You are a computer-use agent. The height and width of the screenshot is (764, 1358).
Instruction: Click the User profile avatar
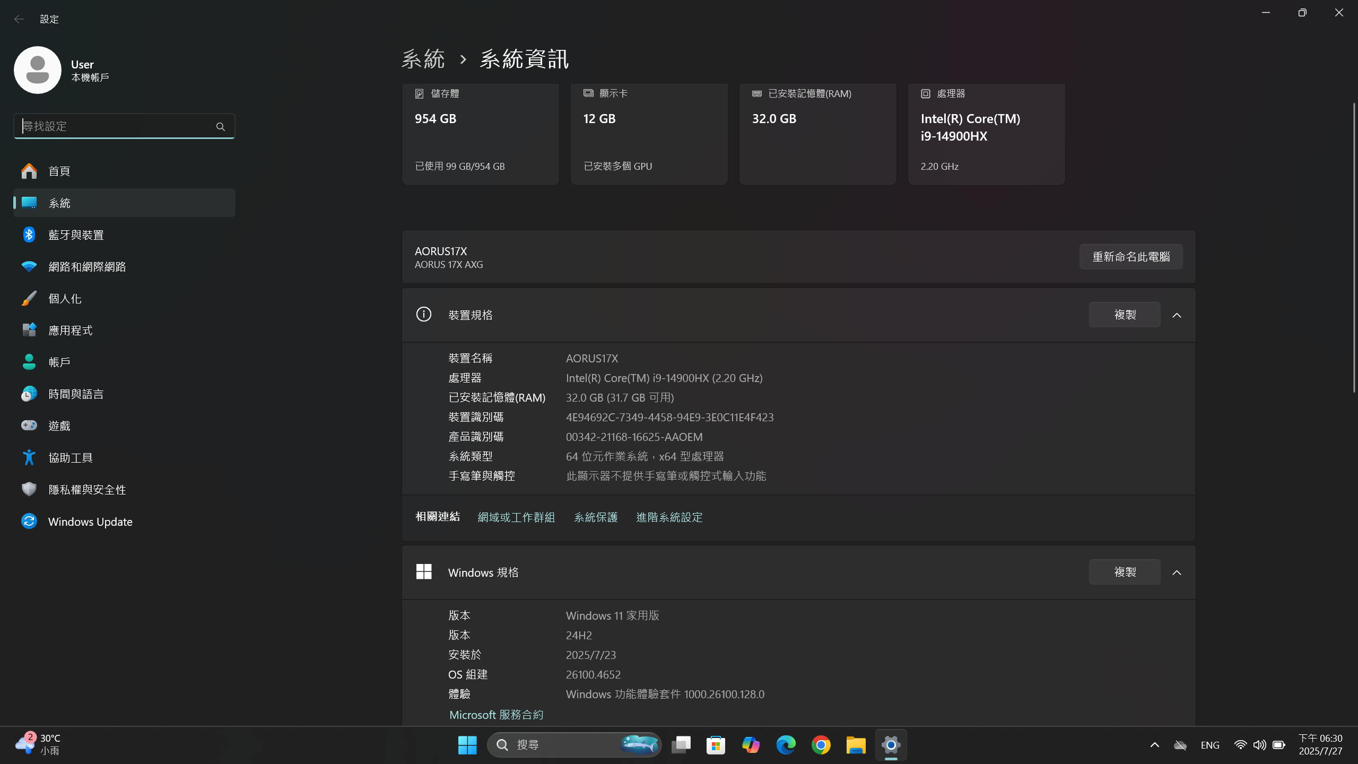point(38,70)
